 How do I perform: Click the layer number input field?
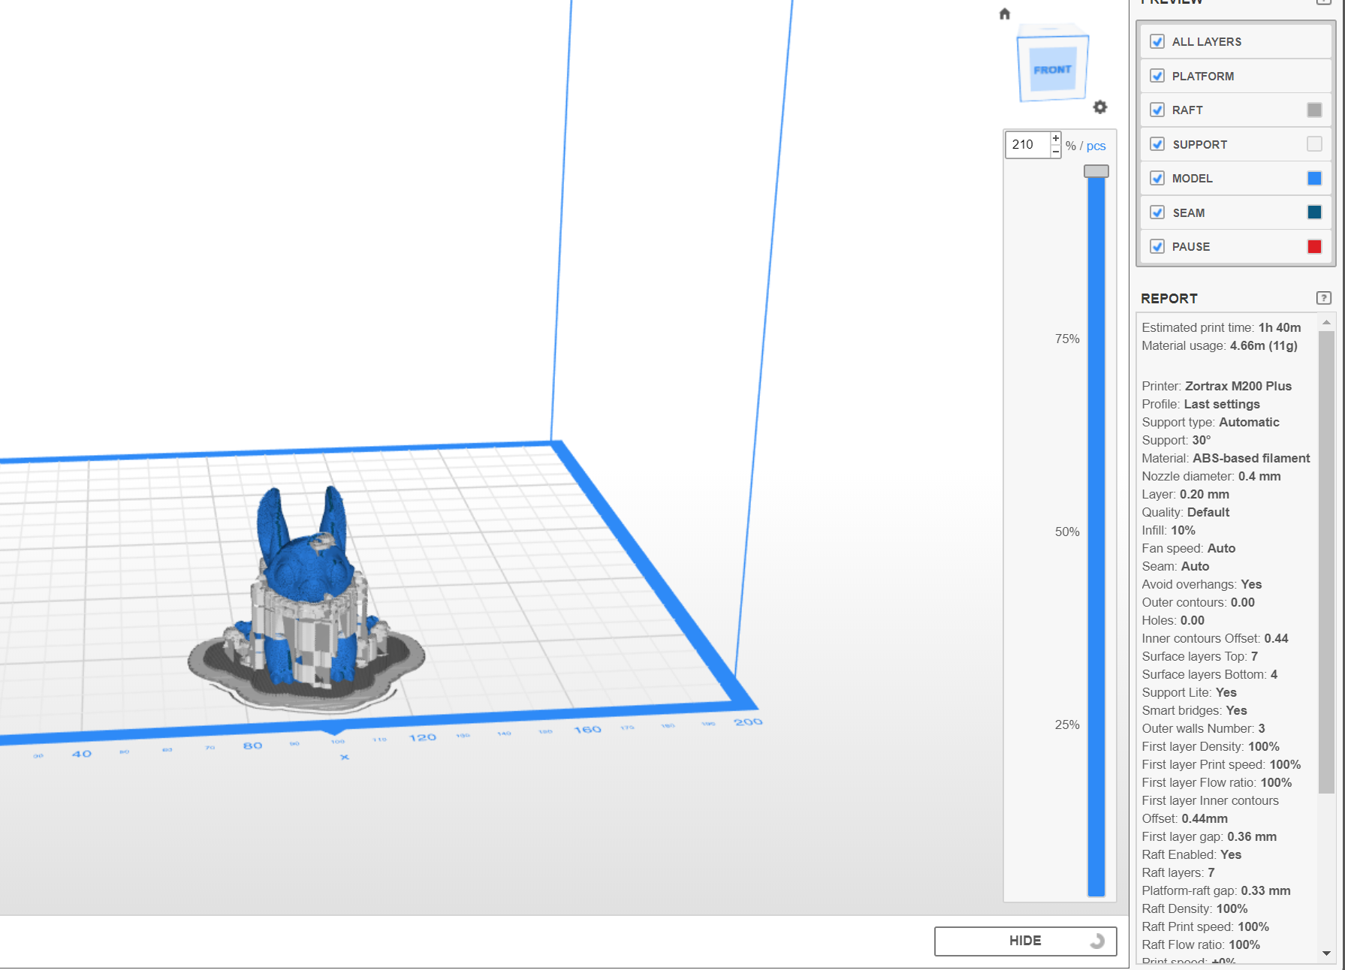1027,144
